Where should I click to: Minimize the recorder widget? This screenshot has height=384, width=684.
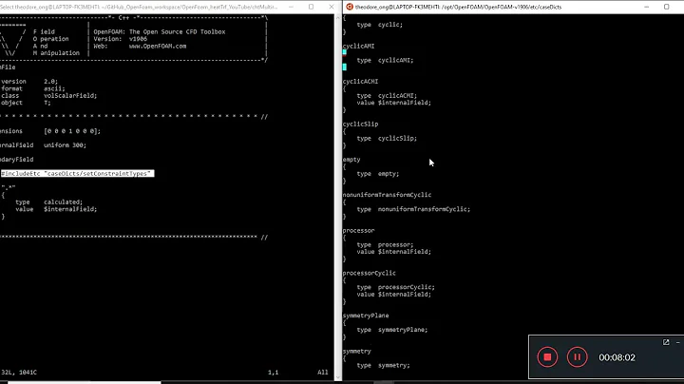pyautogui.click(x=678, y=342)
